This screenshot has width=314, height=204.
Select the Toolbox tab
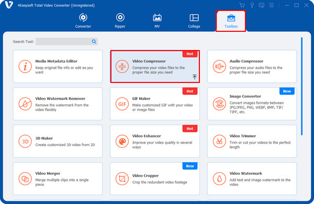coord(231,21)
